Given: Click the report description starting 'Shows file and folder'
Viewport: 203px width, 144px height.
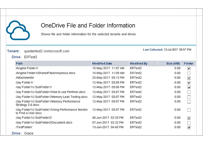Looking at the screenshot, I should (89, 34).
